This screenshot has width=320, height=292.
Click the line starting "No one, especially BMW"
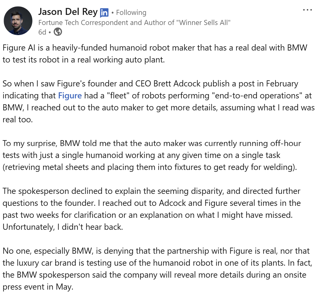156,251
